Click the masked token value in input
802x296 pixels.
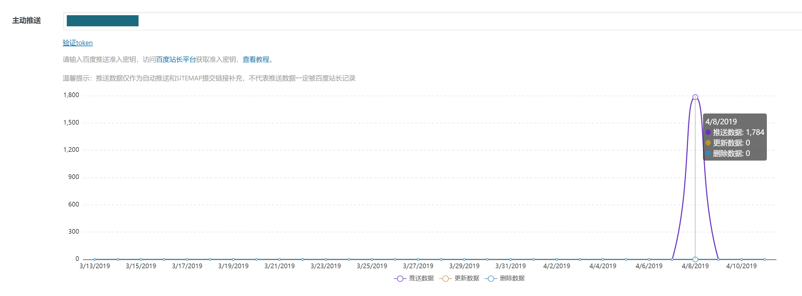103,21
